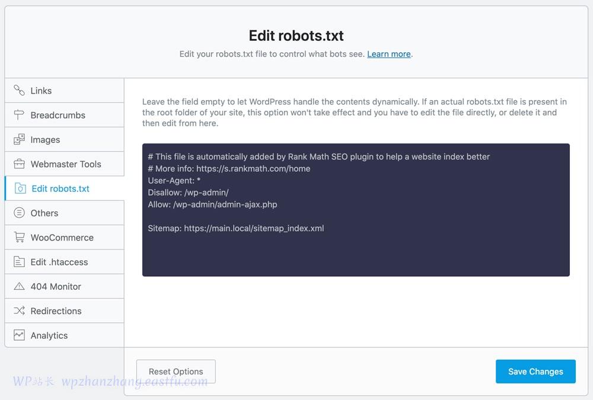593x400 pixels.
Task: Click the Links chain icon in sidebar
Action: pos(19,90)
